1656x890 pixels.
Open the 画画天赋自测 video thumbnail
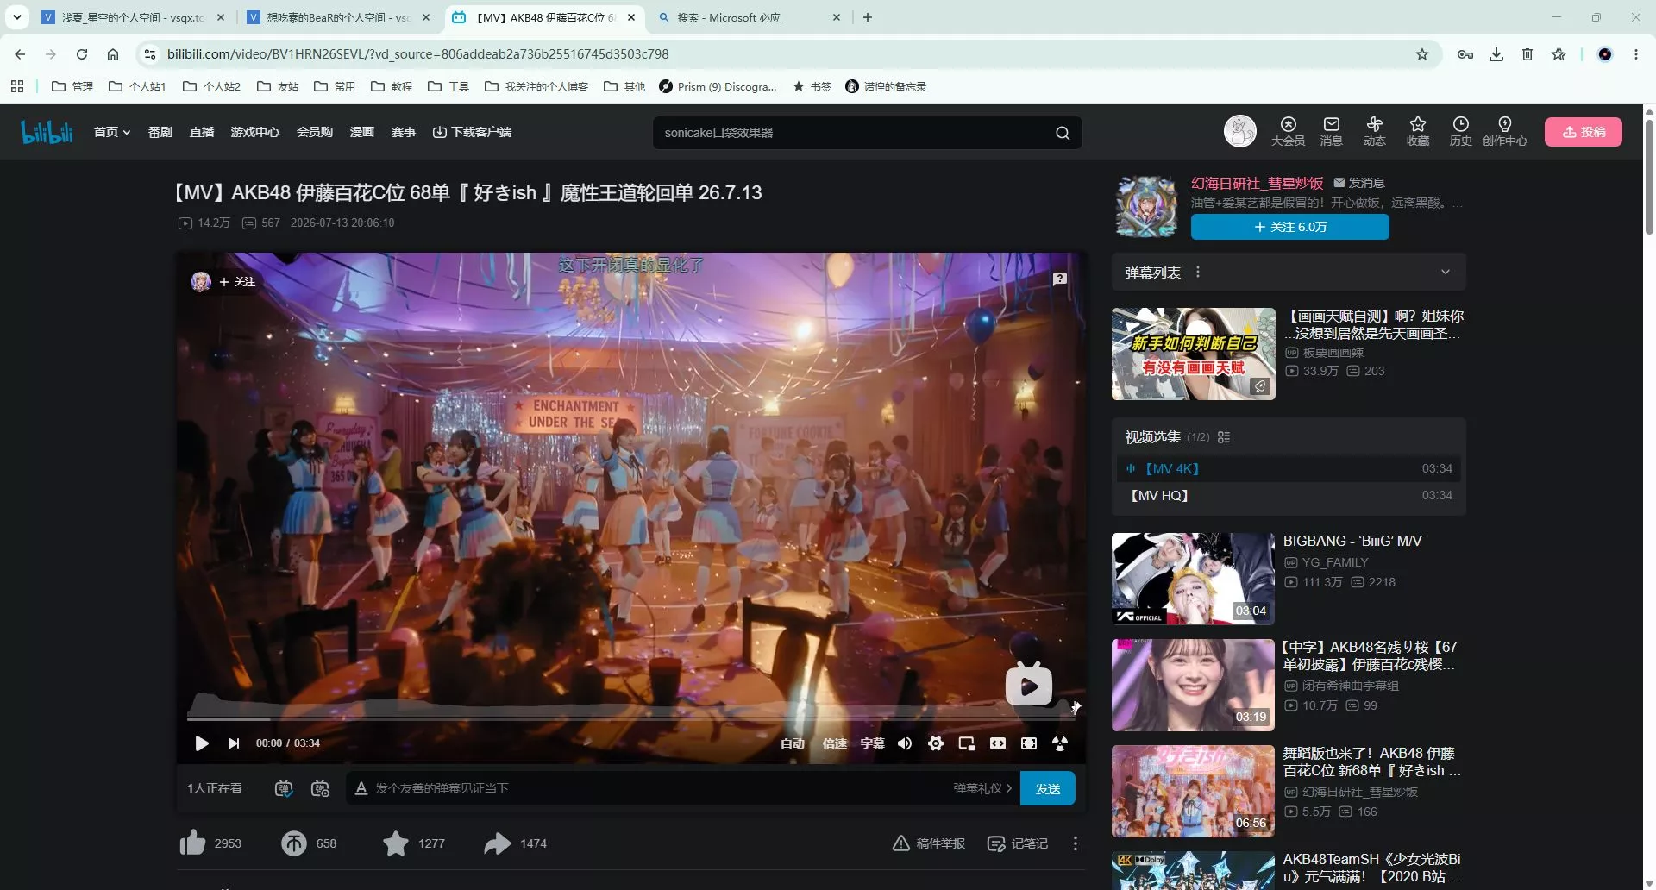coord(1193,354)
